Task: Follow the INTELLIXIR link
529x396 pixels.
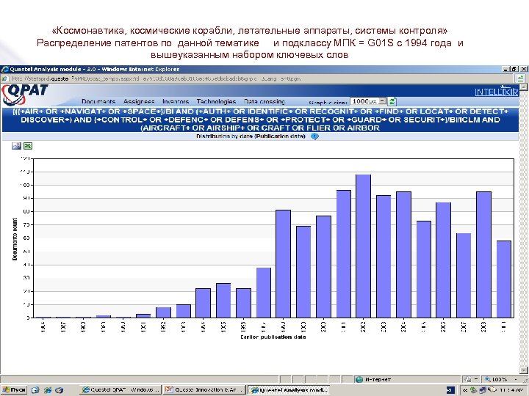Action: pyautogui.click(x=496, y=92)
